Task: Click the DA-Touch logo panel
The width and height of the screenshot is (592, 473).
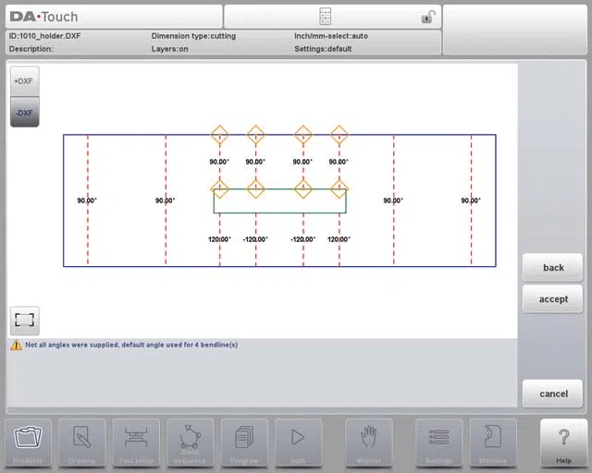Action: click(x=114, y=17)
